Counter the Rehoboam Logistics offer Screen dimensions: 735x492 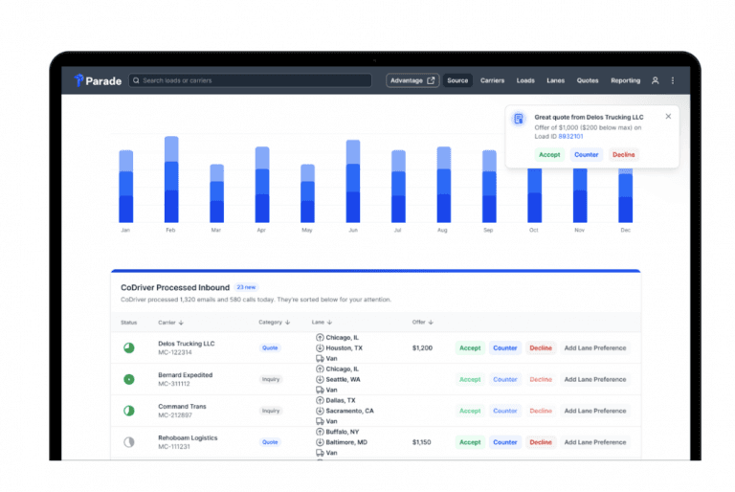click(505, 442)
